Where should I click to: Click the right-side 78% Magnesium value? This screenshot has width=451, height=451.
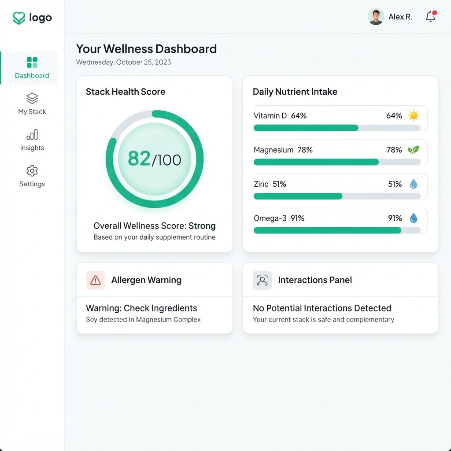tap(394, 150)
